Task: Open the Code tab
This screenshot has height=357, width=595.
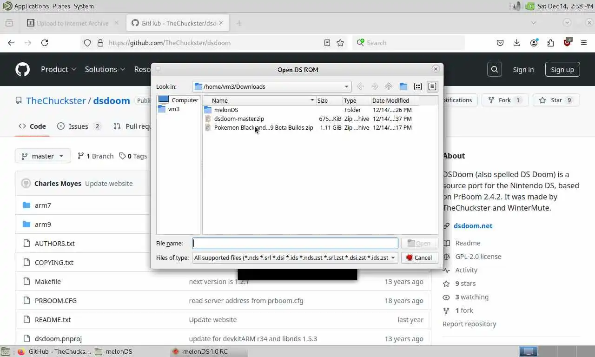Action: click(32, 126)
